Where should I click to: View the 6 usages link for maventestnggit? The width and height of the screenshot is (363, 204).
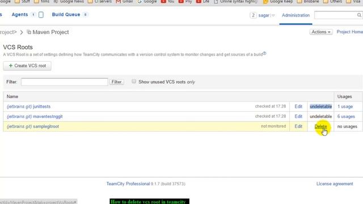click(346, 117)
